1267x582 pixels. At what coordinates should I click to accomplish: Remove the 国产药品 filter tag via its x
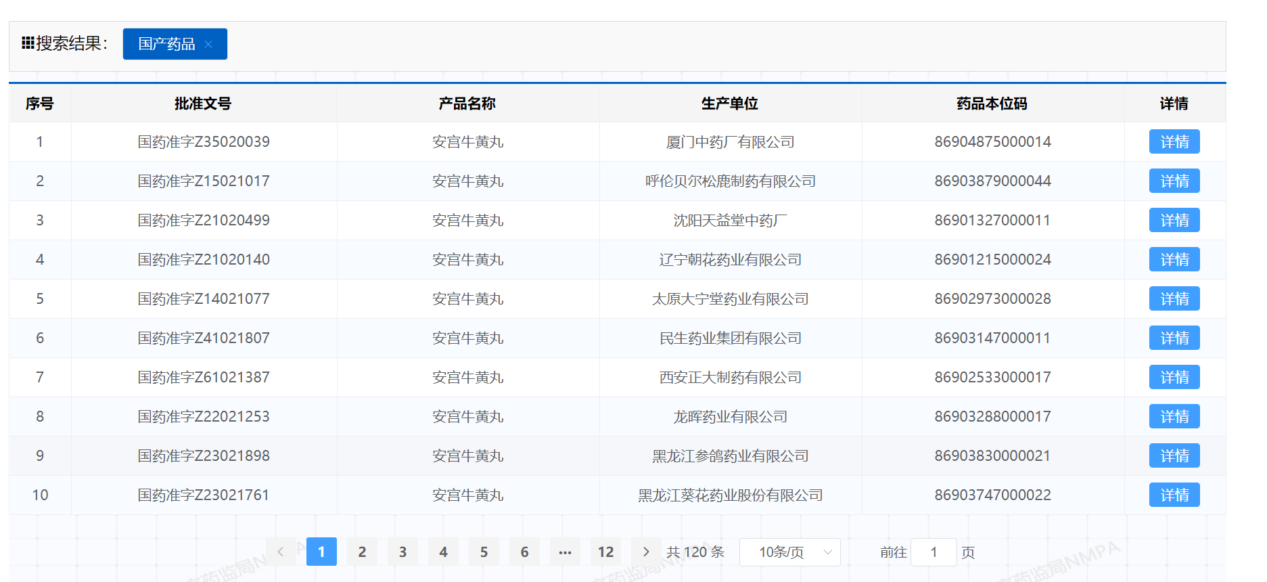(208, 44)
